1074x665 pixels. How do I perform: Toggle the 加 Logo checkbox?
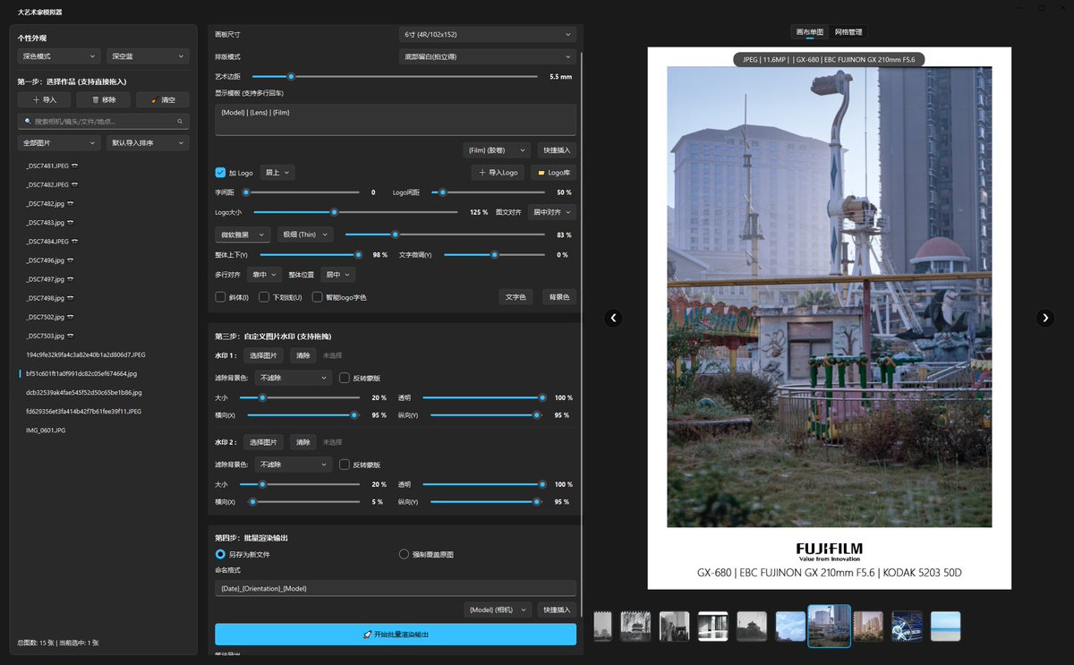(220, 173)
